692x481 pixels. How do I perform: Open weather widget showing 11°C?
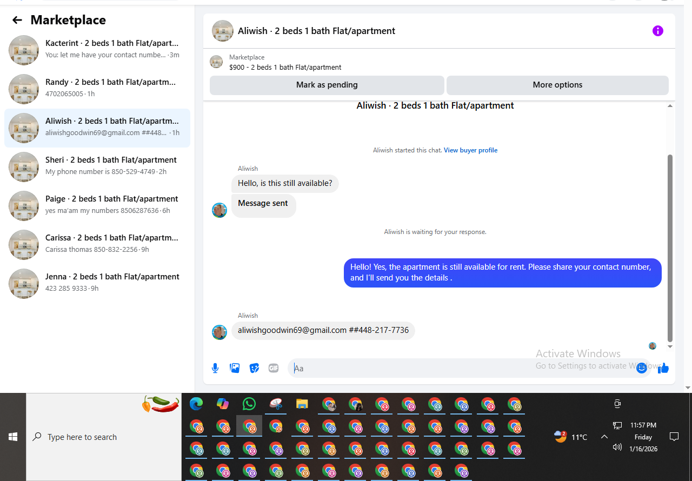tap(571, 437)
